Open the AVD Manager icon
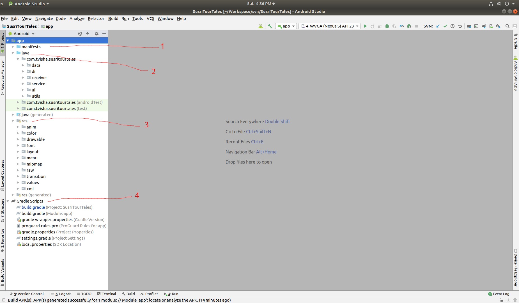The image size is (519, 303). tap(491, 26)
